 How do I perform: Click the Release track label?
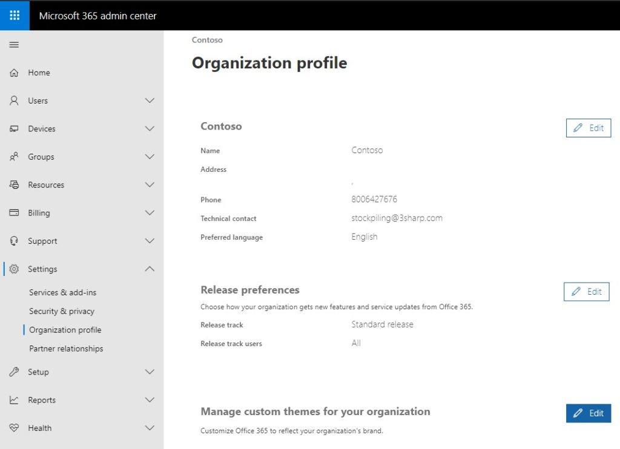(x=222, y=325)
